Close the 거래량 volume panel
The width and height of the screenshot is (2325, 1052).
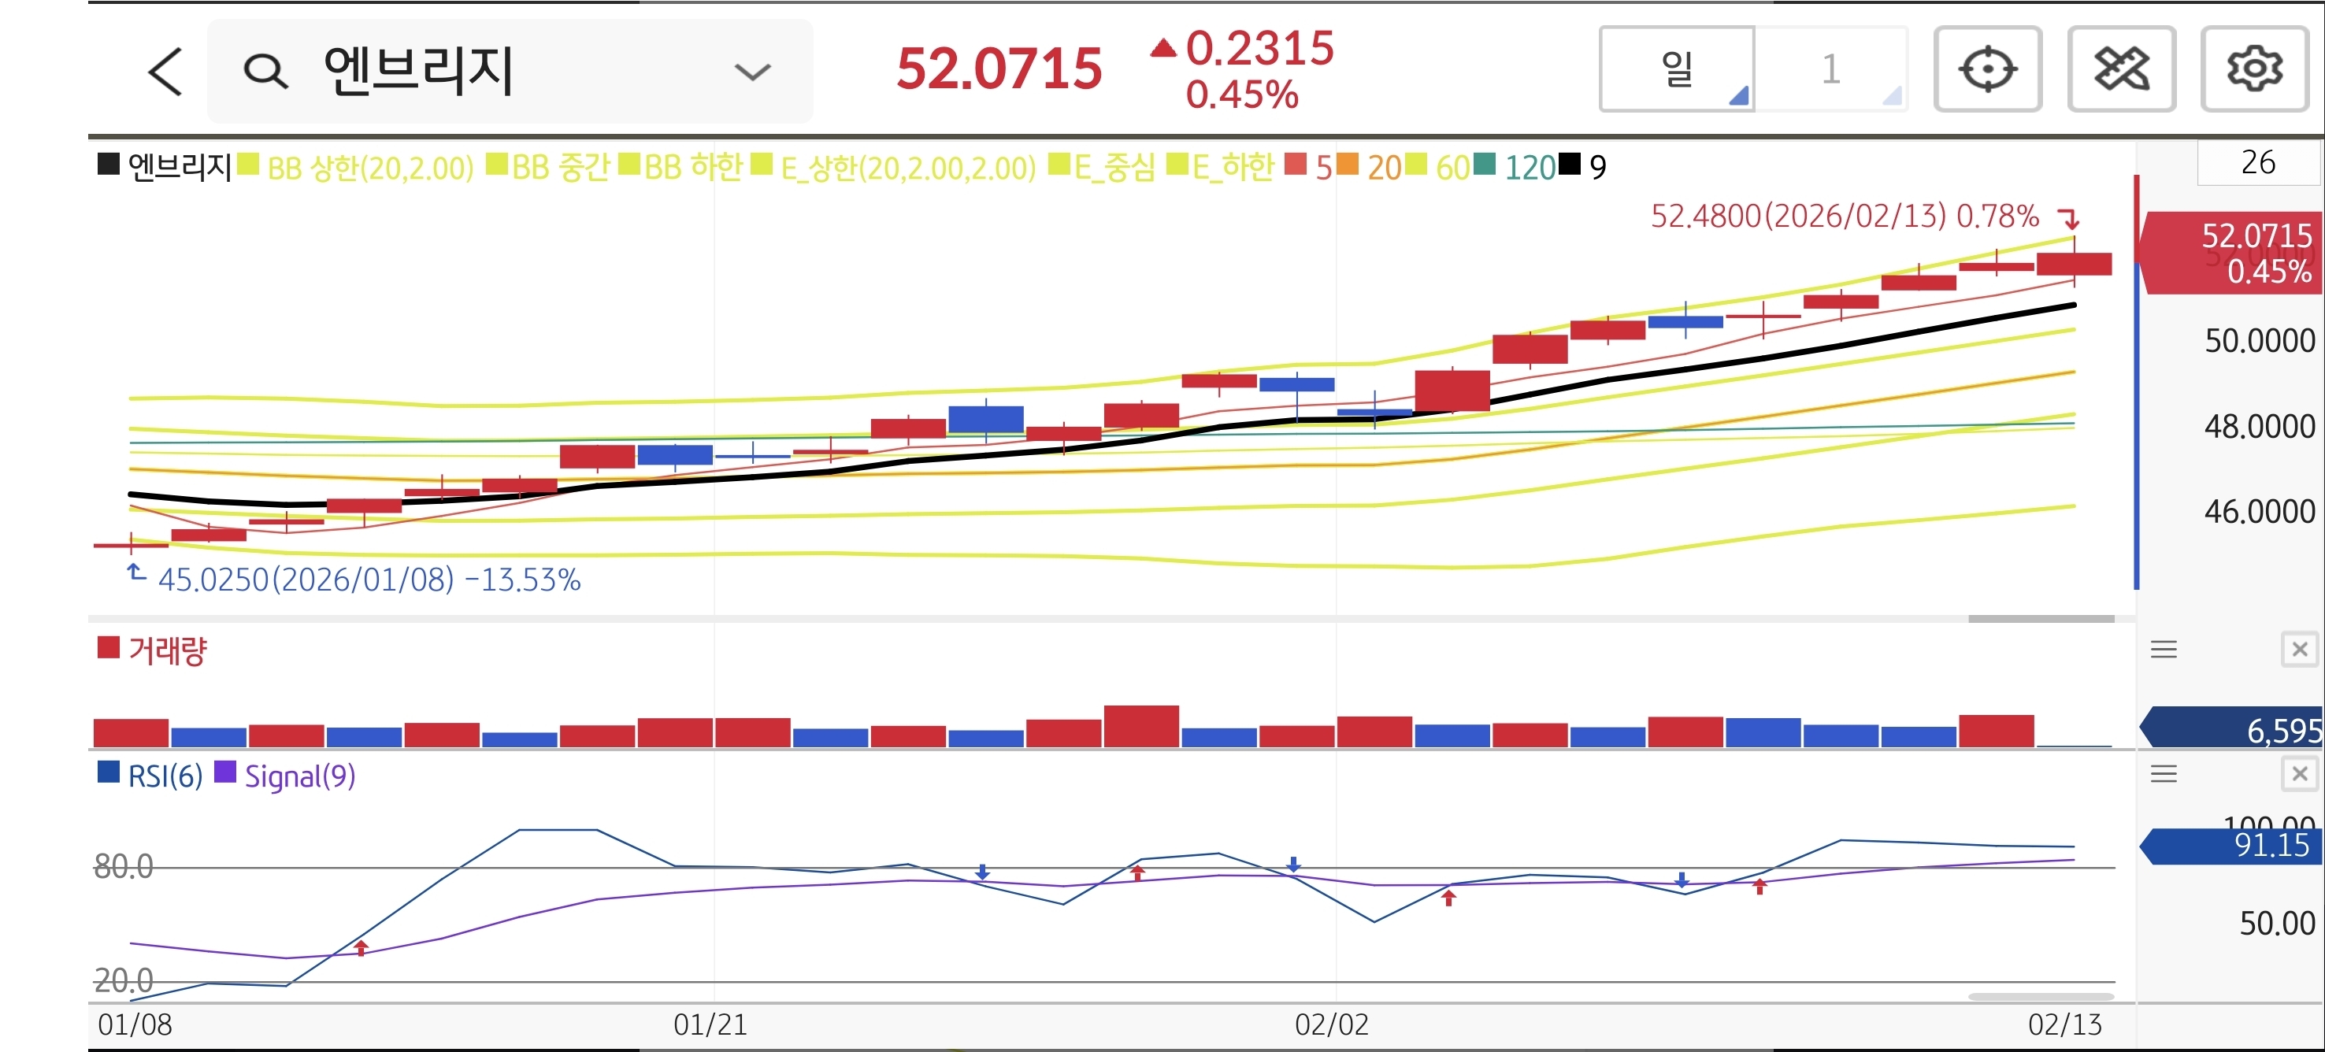point(2299,650)
